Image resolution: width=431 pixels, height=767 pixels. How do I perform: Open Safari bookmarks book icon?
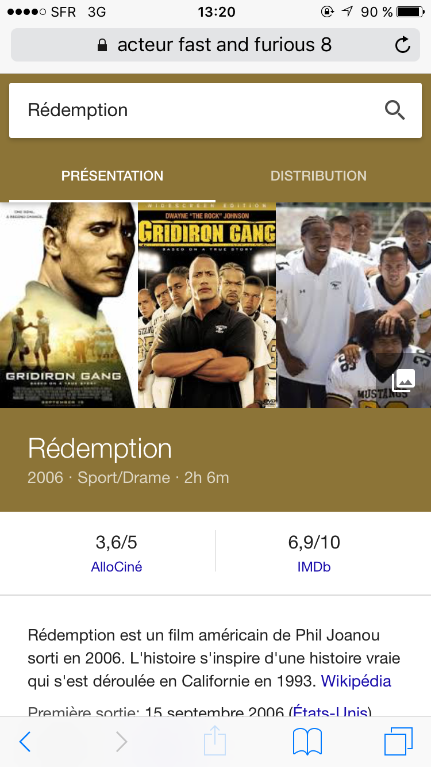point(307,742)
